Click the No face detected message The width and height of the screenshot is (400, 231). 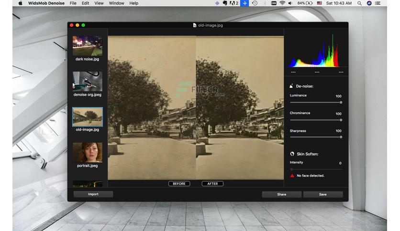click(x=311, y=176)
